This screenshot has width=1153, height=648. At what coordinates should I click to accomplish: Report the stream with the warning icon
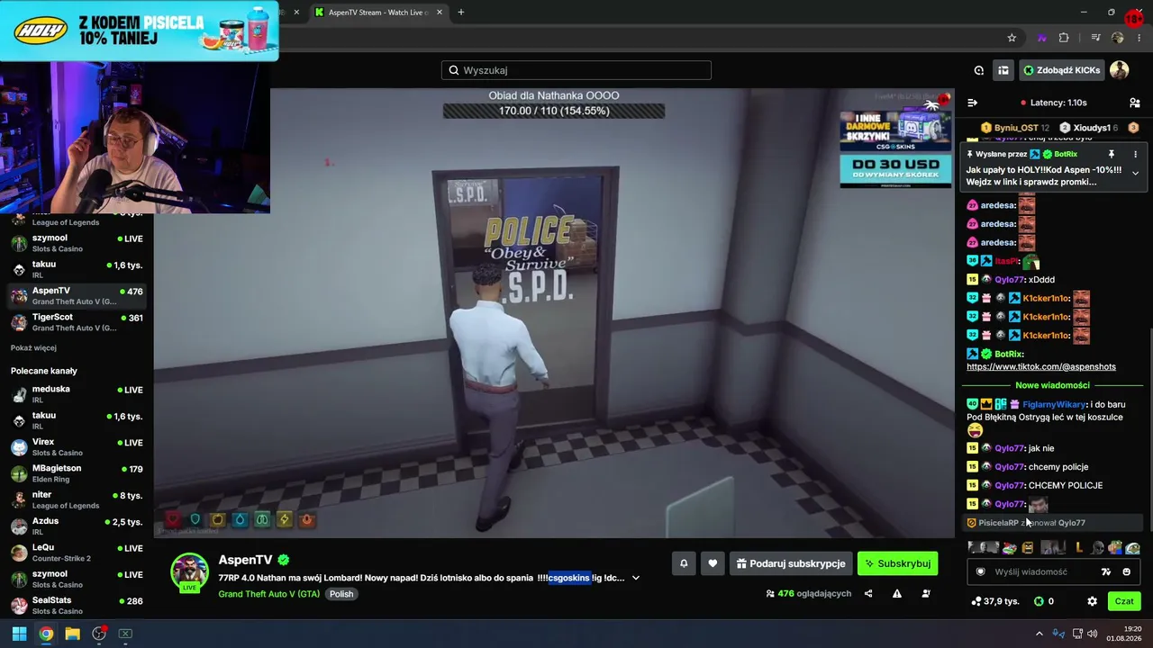pos(897,593)
